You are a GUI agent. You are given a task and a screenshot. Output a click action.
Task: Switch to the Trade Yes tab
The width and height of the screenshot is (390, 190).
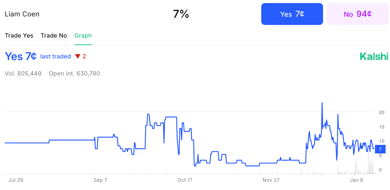coord(19,36)
